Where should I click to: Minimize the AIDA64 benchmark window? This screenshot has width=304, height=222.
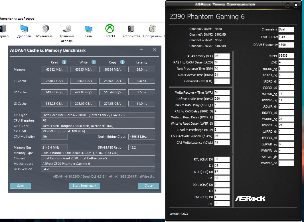pos(142,50)
